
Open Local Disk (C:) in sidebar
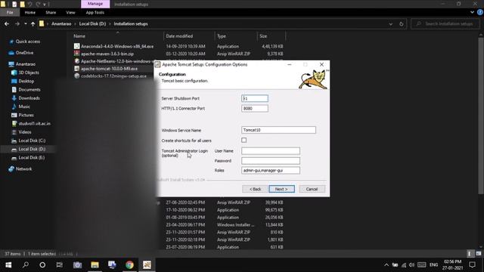[x=32, y=141]
